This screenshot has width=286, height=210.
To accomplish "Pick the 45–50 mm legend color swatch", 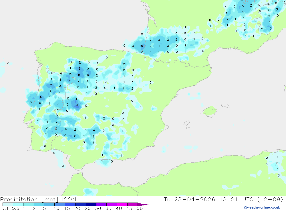I will [133, 204].
